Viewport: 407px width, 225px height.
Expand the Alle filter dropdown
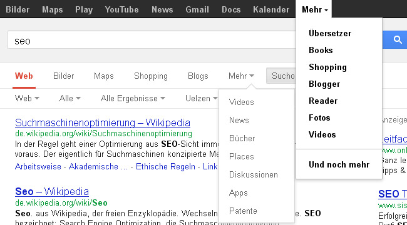pyautogui.click(x=70, y=99)
